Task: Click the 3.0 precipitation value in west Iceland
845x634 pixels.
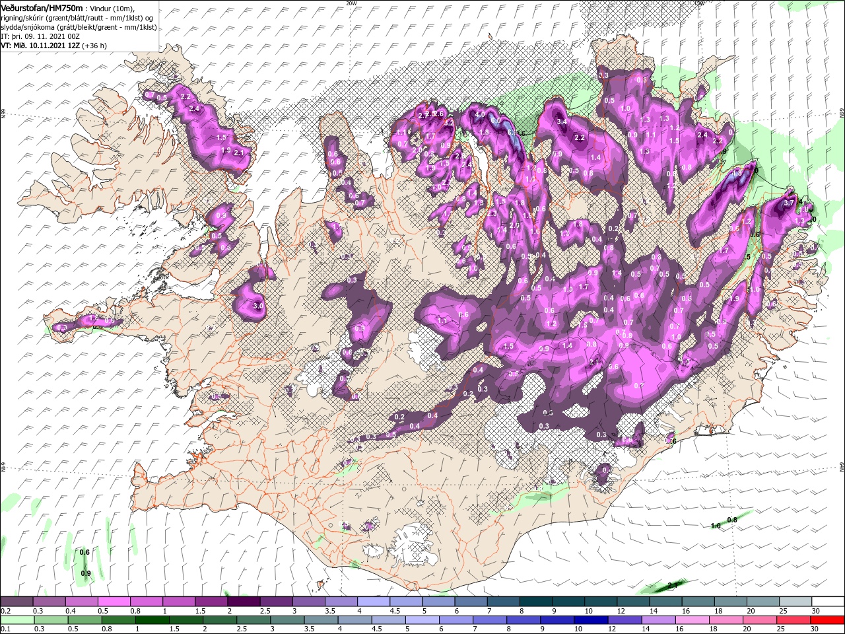Action: click(x=258, y=306)
